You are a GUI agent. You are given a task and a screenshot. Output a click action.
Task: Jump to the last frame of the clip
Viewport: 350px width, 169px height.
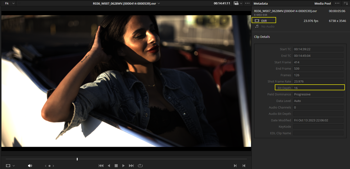pos(131,166)
